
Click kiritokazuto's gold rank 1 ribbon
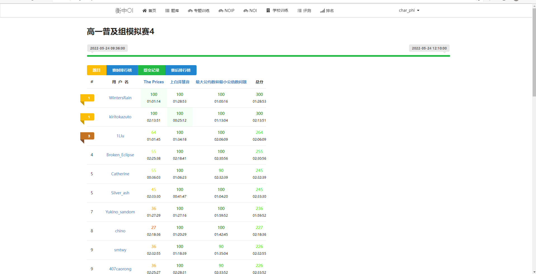(87, 119)
